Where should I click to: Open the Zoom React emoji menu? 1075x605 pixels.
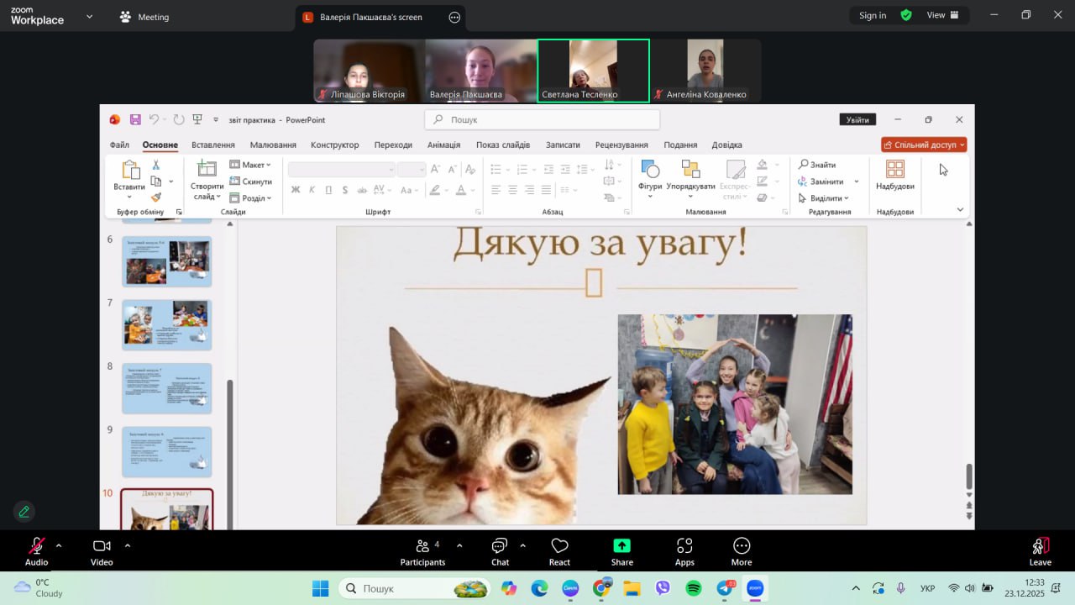tap(559, 551)
